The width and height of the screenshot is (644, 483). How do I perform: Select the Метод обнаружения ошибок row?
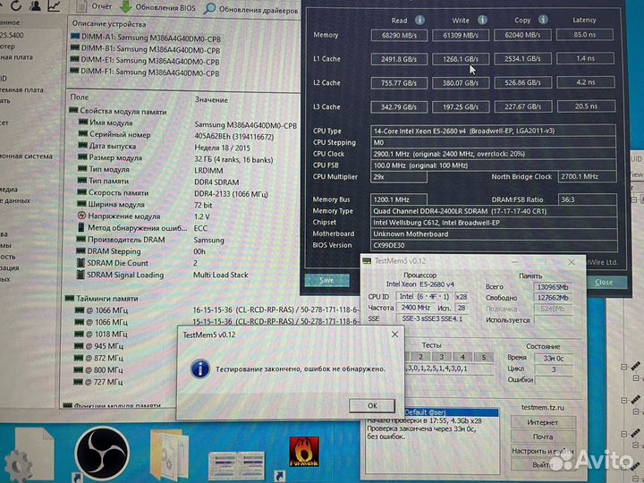[143, 228]
